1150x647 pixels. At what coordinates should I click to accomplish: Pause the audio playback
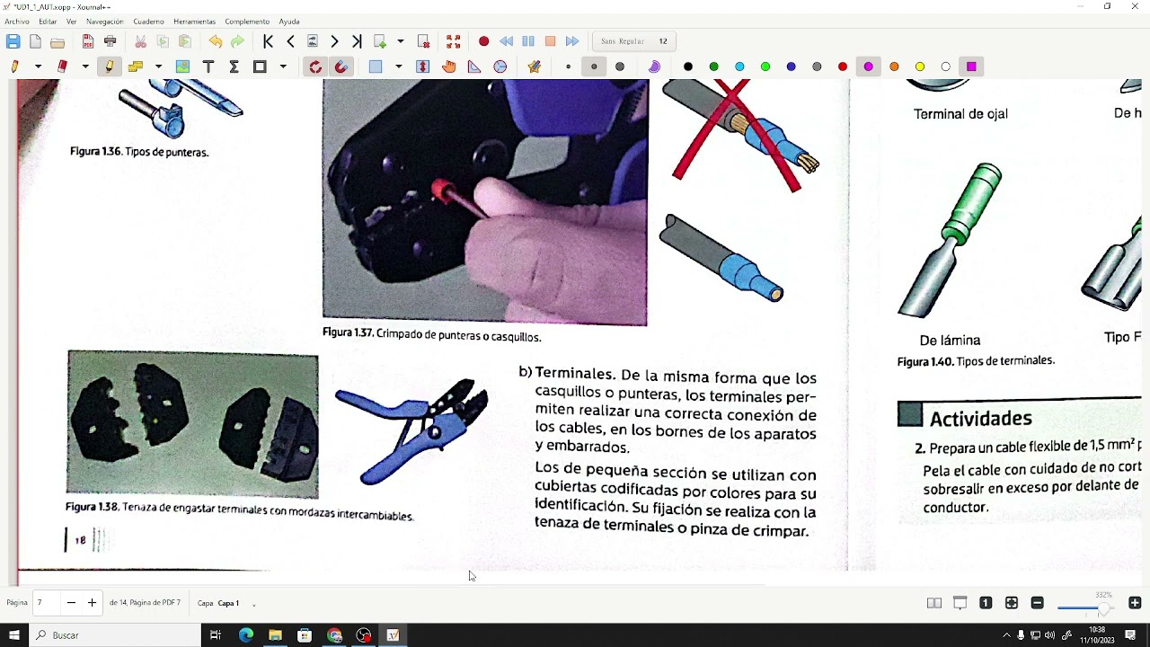click(528, 41)
